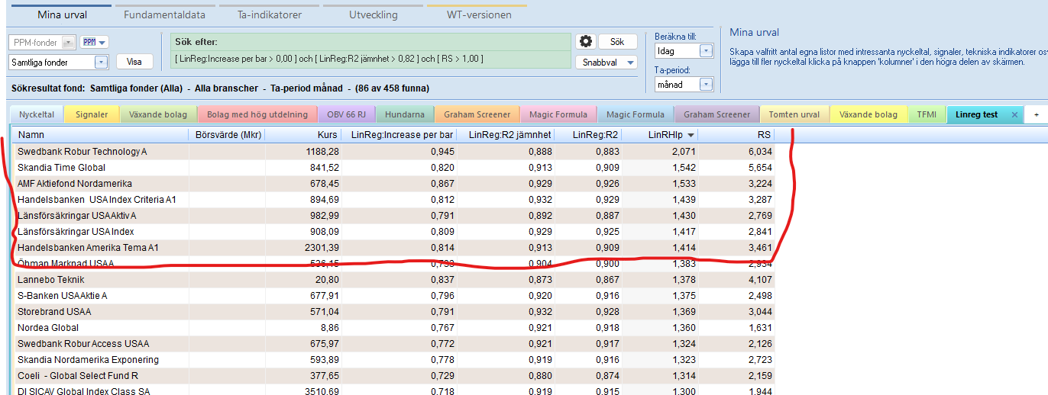The image size is (1048, 395).
Task: Expand the Samtliga fonder combo box
Action: 101,63
